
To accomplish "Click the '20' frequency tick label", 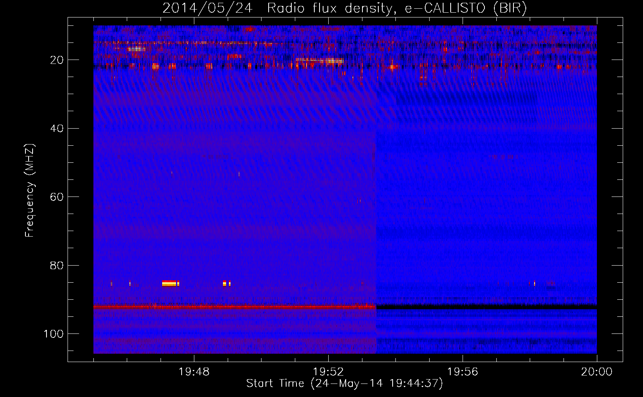I will (57, 60).
